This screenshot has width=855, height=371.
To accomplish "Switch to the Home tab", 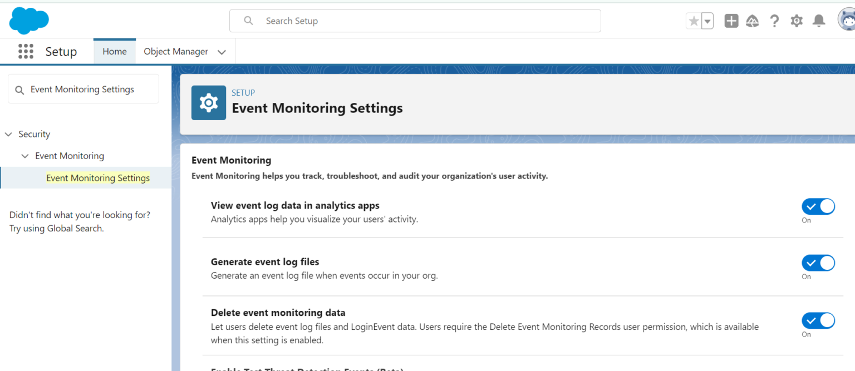I will [114, 51].
